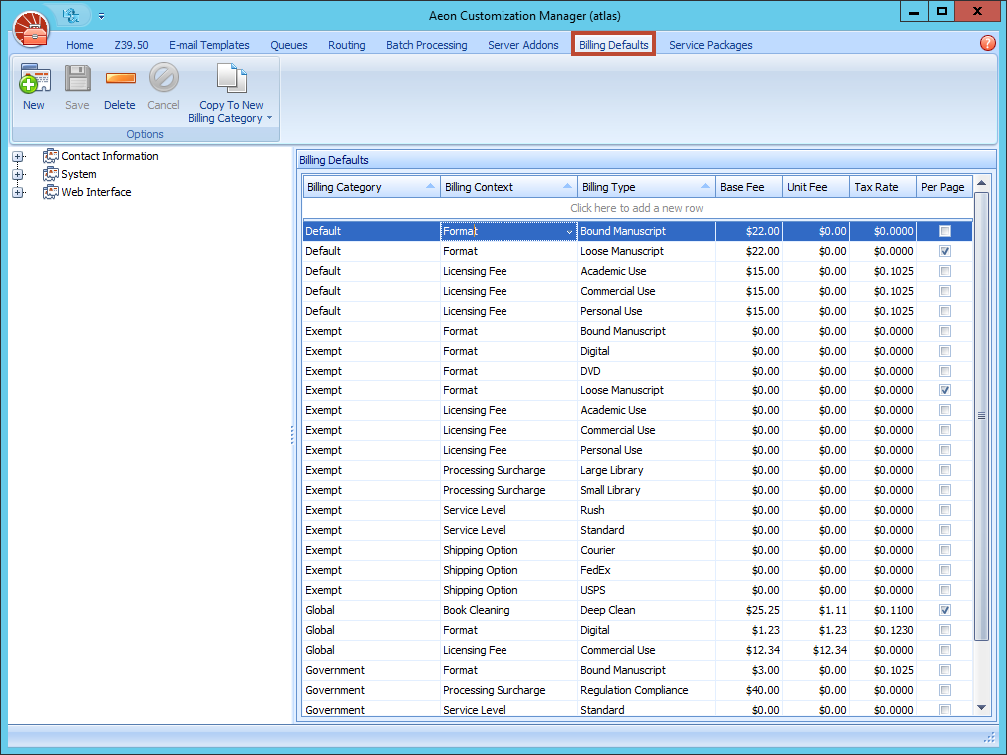1007x755 pixels.
Task: Check Per Page for the Deep Clean row
Action: click(944, 610)
